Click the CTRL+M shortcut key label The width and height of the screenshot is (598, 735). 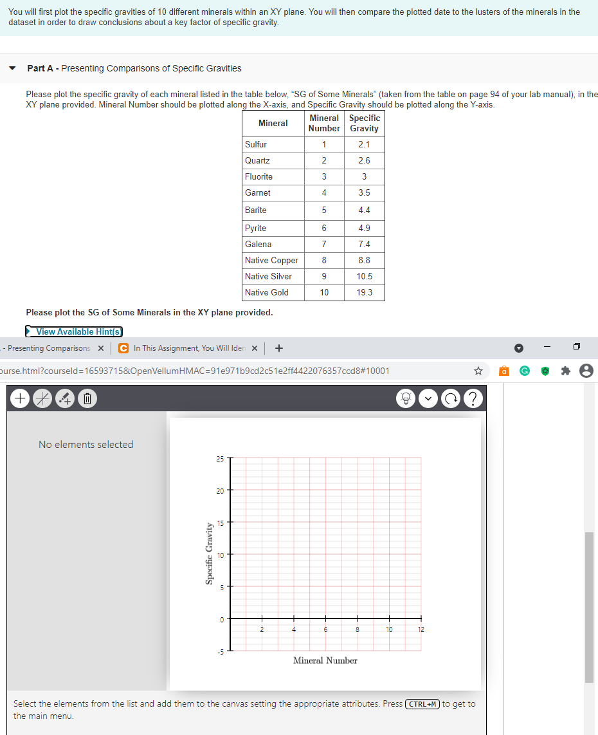[x=422, y=704]
